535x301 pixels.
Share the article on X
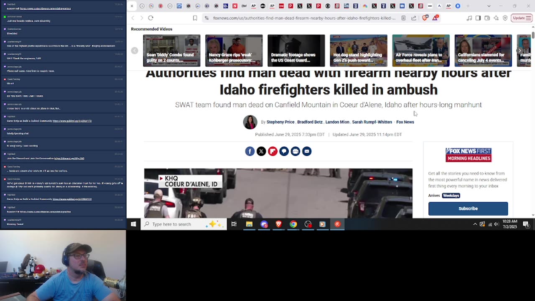tap(261, 151)
